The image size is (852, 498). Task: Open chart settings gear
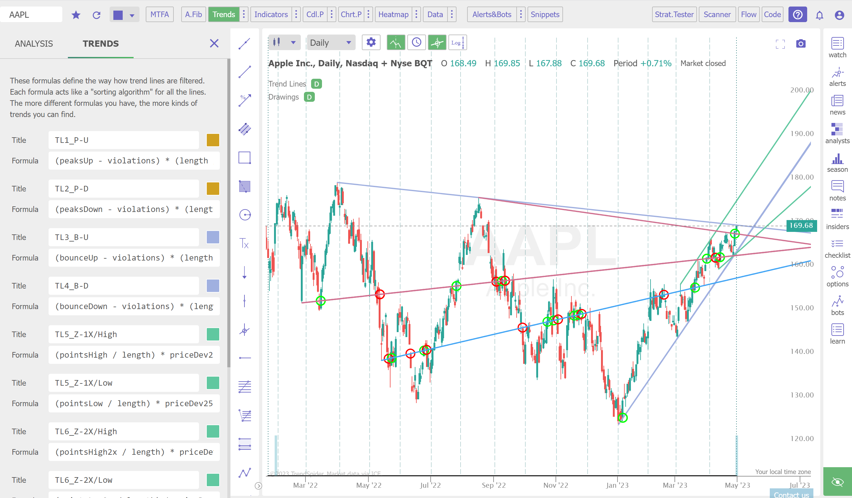coord(371,43)
